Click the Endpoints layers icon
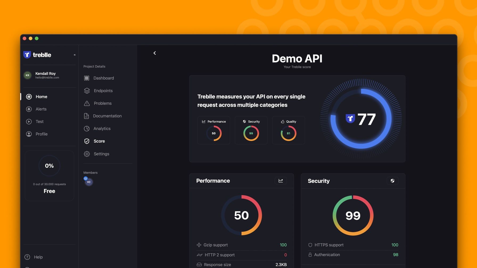This screenshot has width=477, height=268. [87, 91]
